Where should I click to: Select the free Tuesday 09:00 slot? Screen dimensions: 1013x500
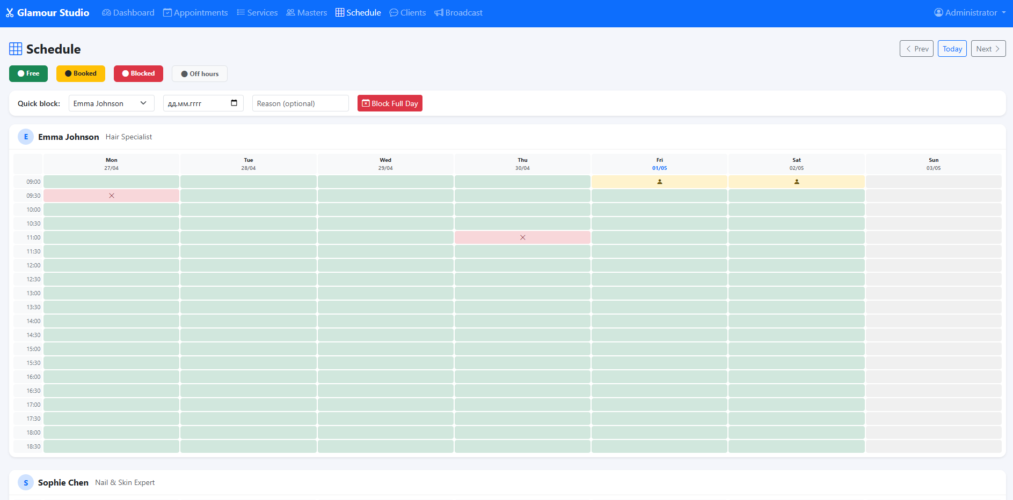[x=249, y=182]
